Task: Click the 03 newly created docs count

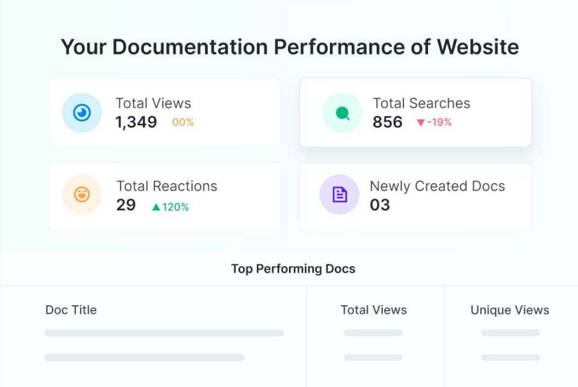Action: pyautogui.click(x=380, y=205)
